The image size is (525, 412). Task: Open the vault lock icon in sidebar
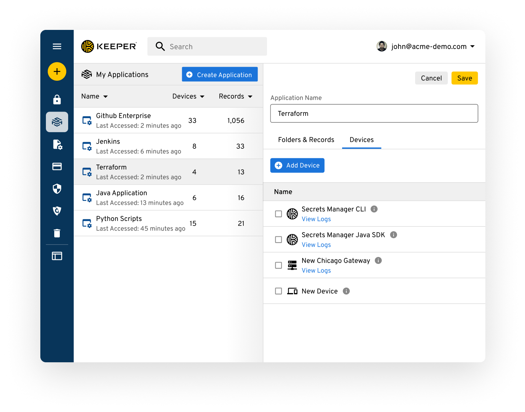(57, 99)
